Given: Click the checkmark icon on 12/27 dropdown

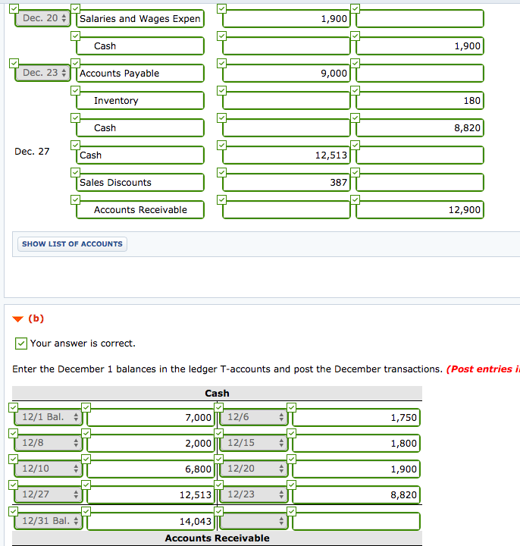Looking at the screenshot, I should [13, 485].
